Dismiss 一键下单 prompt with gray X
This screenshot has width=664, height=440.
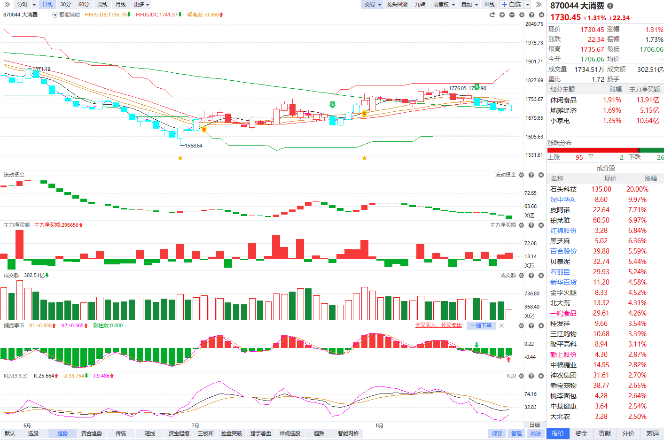point(501,325)
